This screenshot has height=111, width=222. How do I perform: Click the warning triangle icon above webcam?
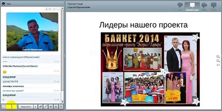(x=47, y=9)
